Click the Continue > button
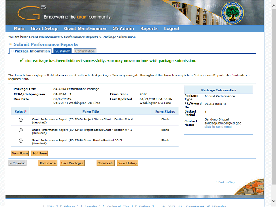The image size is (276, 207). (48, 163)
